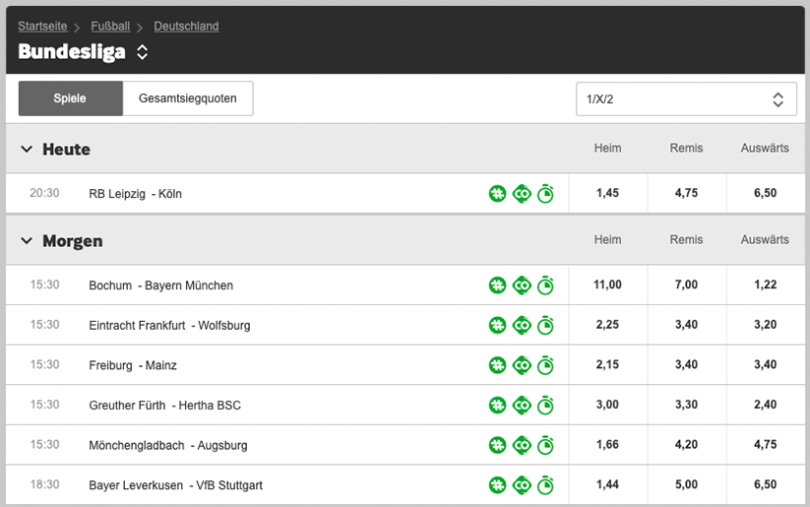Open hash icon for Mönchengladbach - Augsburg
This screenshot has width=810, height=507.
(x=497, y=445)
